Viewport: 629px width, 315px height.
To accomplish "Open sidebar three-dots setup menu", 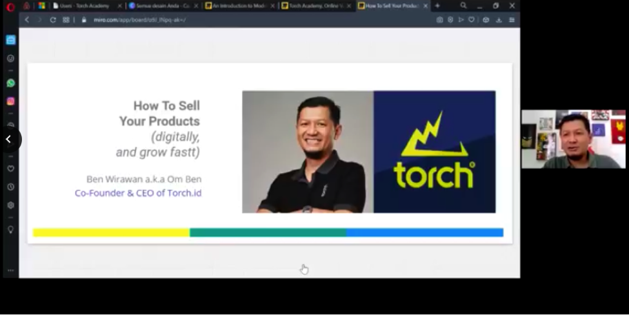I will (11, 270).
